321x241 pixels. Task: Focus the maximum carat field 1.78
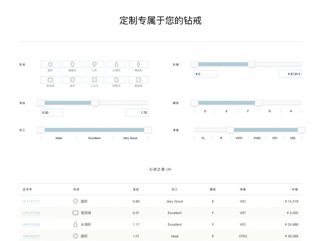point(137,113)
